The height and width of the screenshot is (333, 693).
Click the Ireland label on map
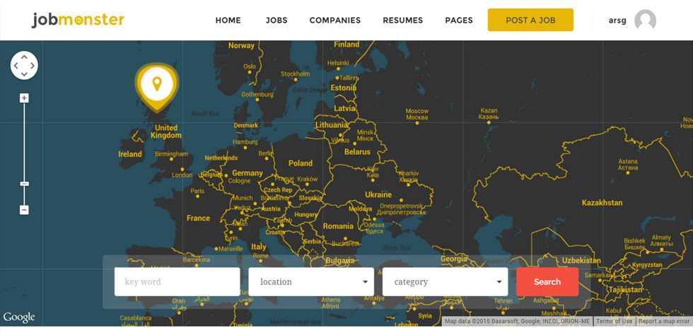(130, 154)
